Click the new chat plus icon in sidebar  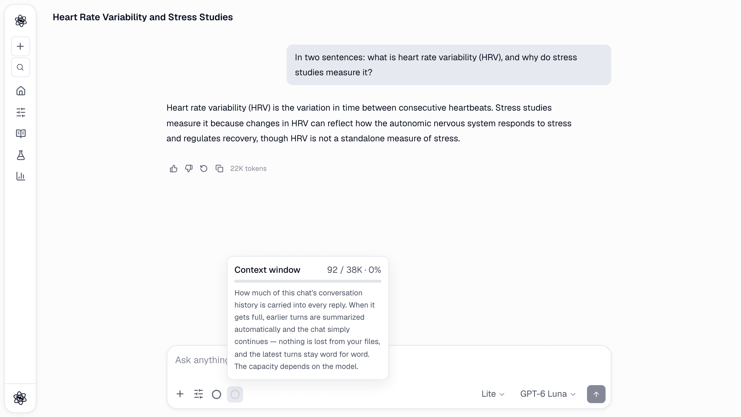pos(20,46)
